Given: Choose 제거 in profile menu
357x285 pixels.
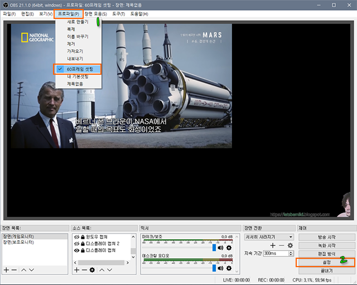Looking at the screenshot, I should pyautogui.click(x=71, y=44).
